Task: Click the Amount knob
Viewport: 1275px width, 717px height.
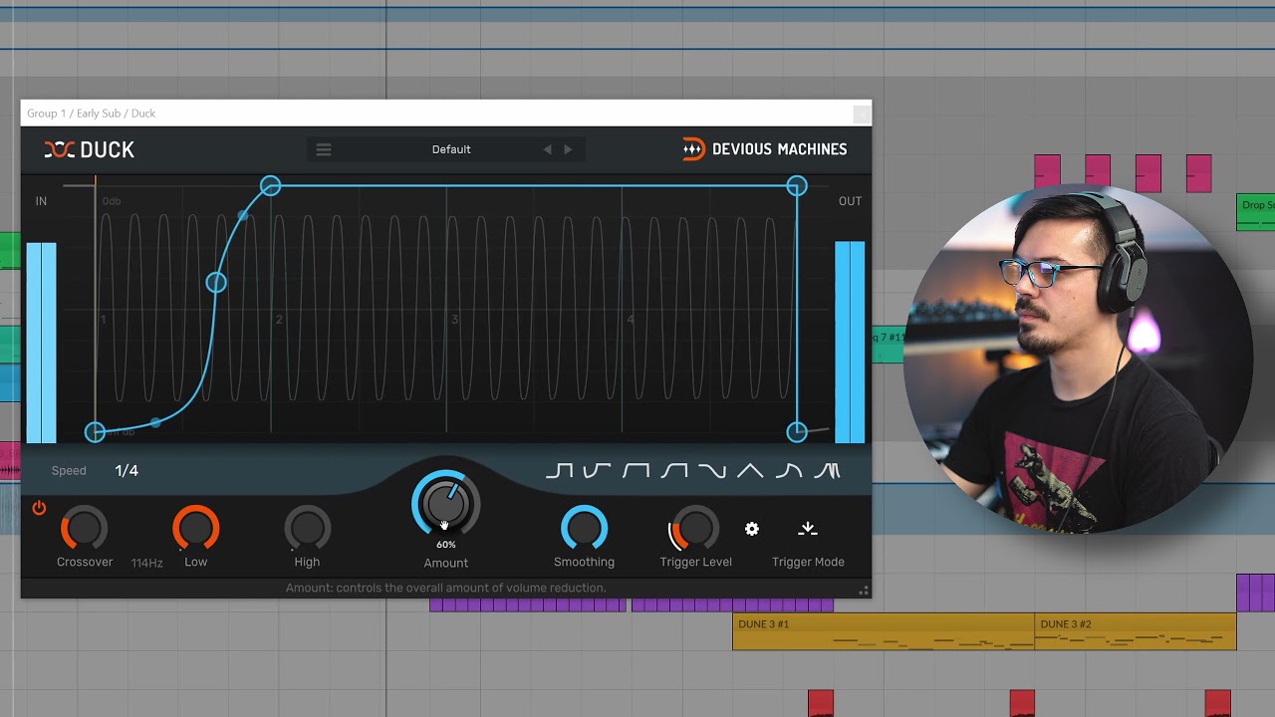Action: 445,504
